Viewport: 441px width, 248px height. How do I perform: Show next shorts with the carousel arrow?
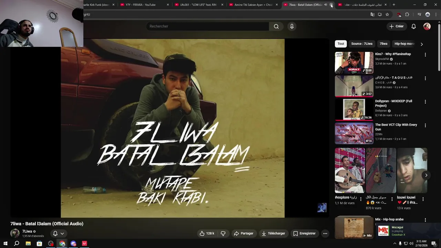coord(426,175)
